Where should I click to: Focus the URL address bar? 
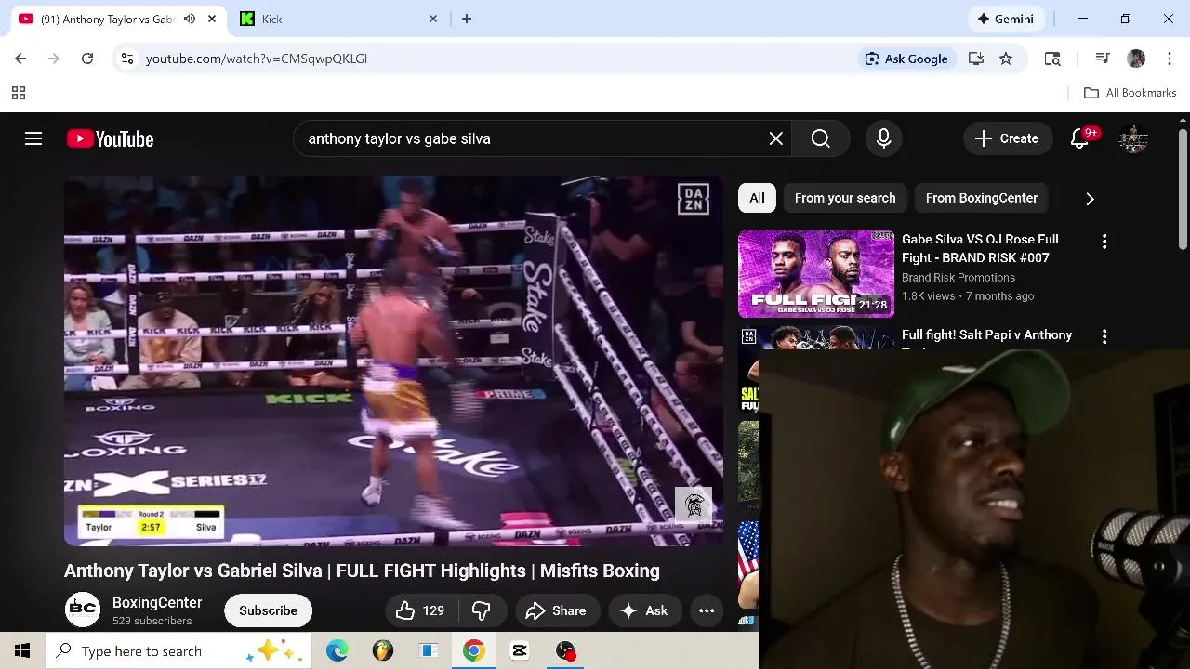493,59
